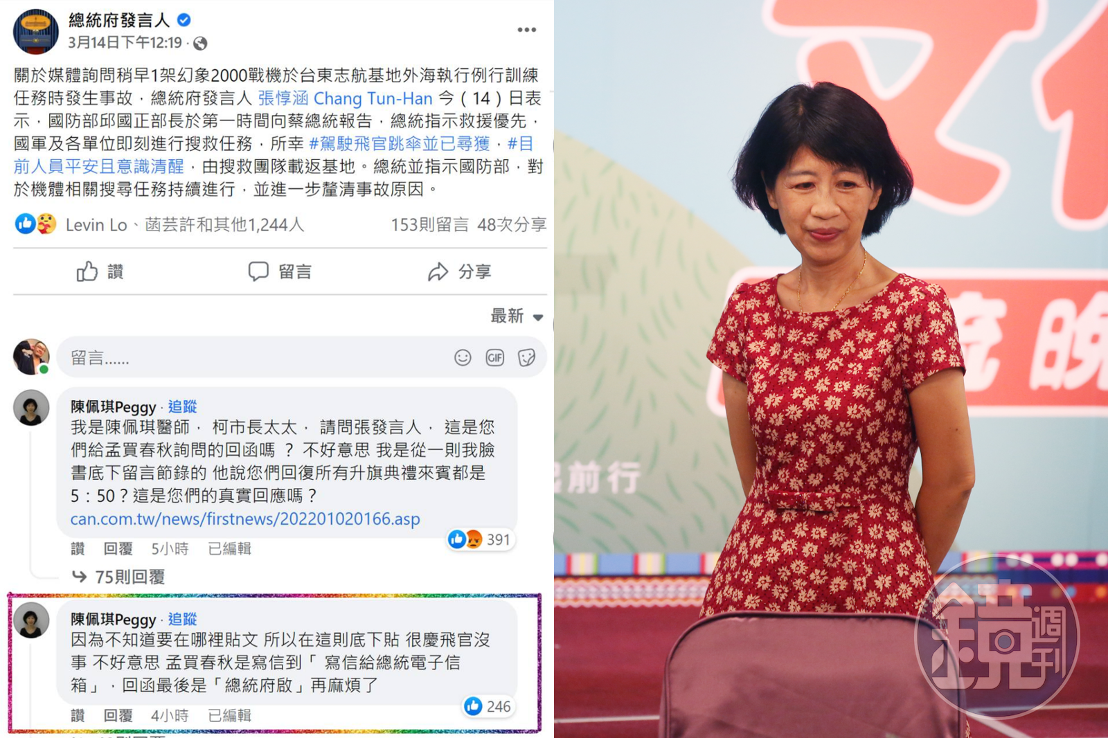Click the 分享 share arrow button
The height and width of the screenshot is (738, 1108).
pos(459,271)
